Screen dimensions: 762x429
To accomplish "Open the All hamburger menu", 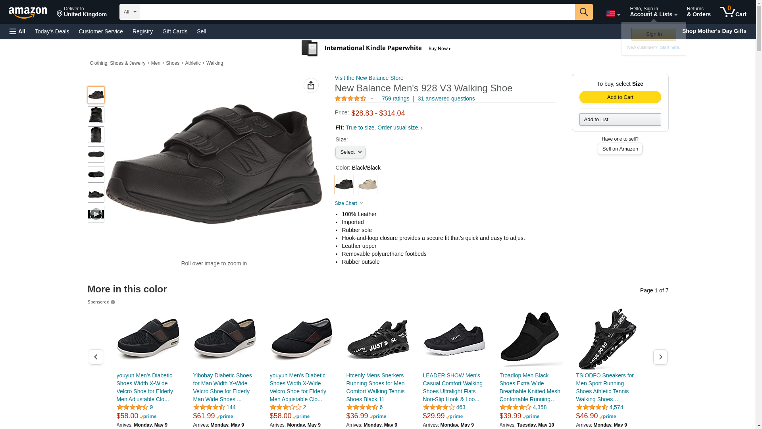I will click(x=17, y=31).
